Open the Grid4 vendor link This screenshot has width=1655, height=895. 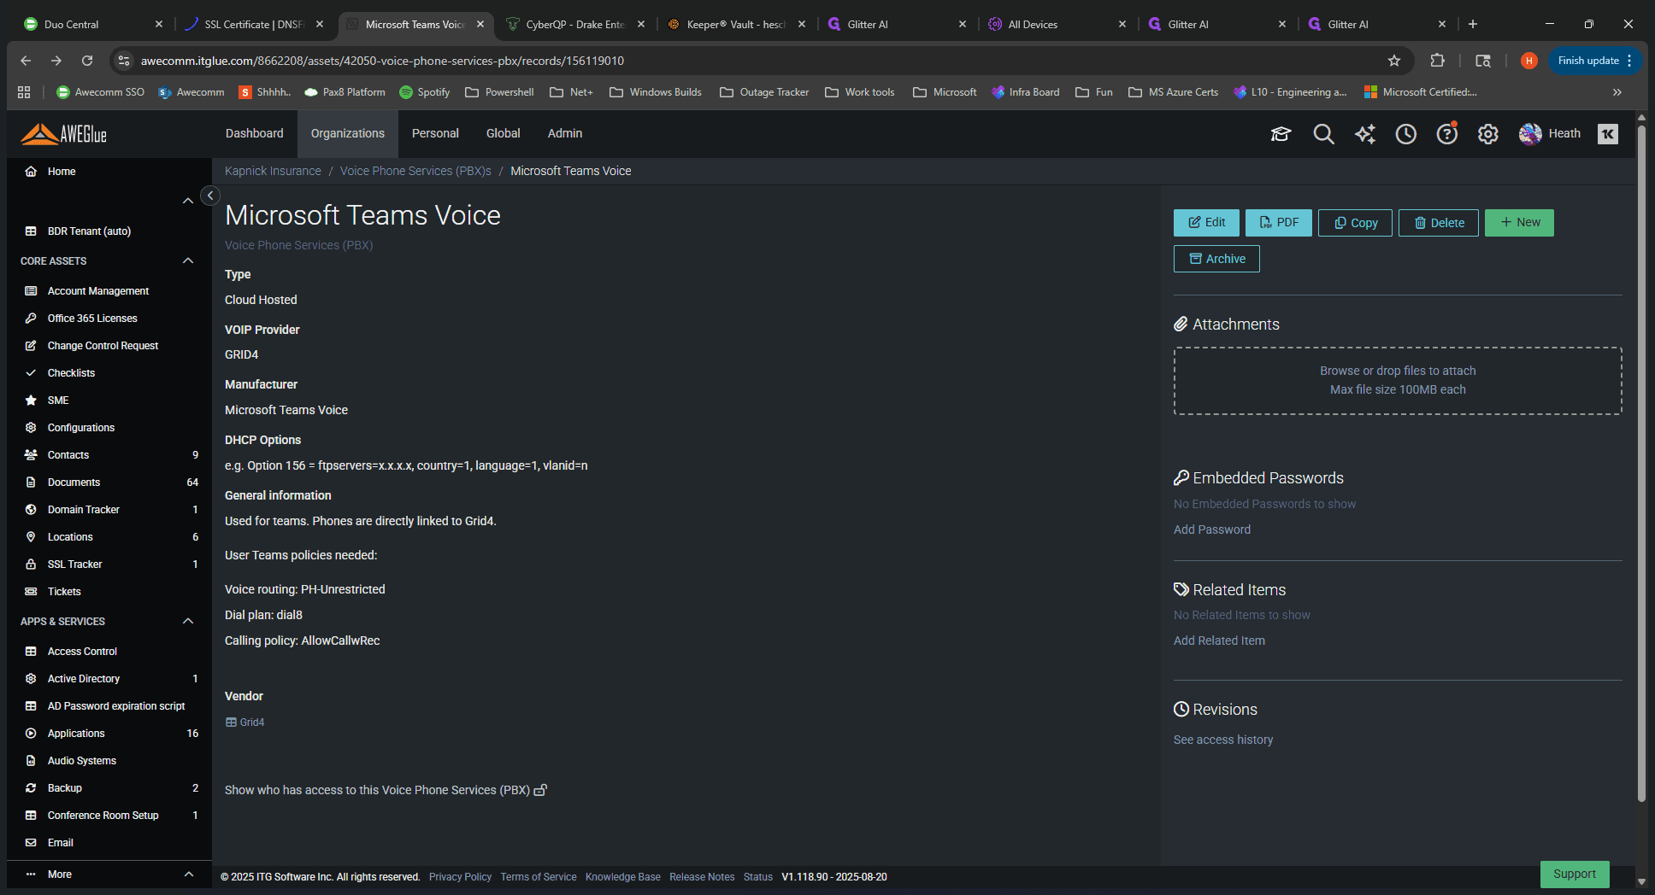pyautogui.click(x=251, y=722)
